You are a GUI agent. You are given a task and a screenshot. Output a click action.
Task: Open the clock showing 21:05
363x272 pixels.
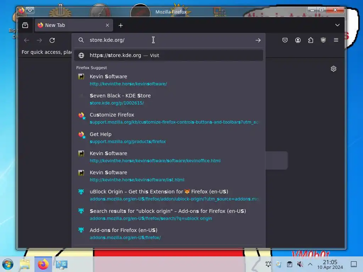330,264
